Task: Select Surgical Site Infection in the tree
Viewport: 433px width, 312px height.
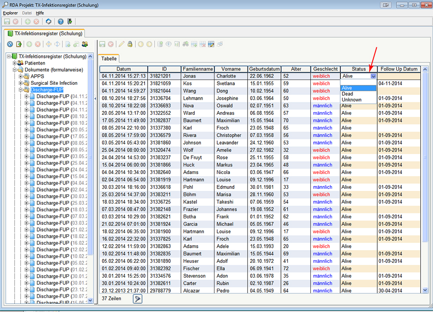Action: pos(54,83)
